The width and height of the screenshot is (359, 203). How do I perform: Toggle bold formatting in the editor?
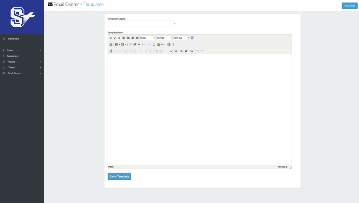click(x=111, y=38)
